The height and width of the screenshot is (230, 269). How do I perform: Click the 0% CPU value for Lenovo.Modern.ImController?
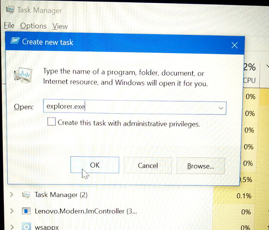[x=246, y=212]
